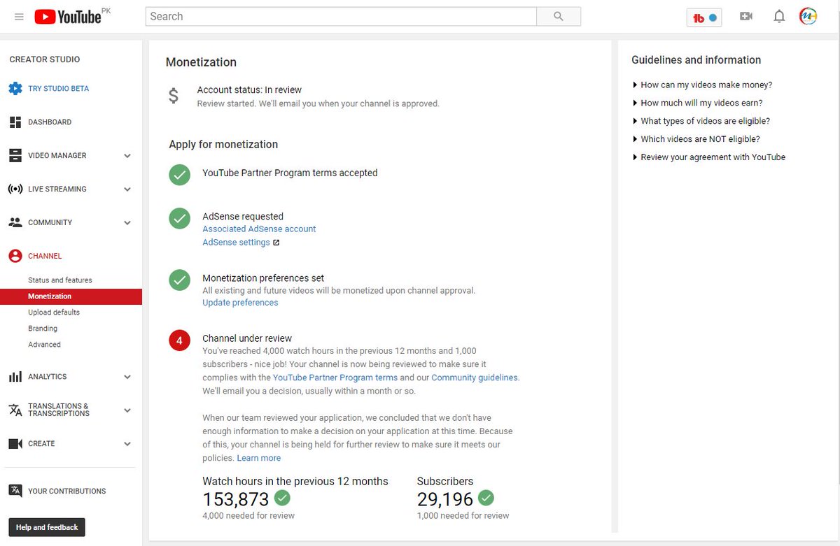The width and height of the screenshot is (840, 546).
Task: Click 'Account status: In review' text
Action: point(249,89)
